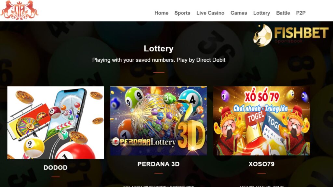Open the DODOD lottery thumbnail image
This screenshot has height=187, width=333.
tap(56, 122)
